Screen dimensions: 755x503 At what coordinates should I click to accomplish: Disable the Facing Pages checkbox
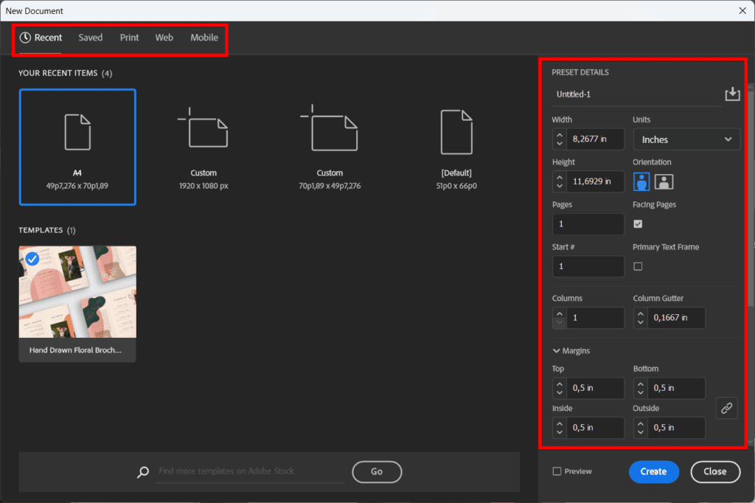(638, 223)
